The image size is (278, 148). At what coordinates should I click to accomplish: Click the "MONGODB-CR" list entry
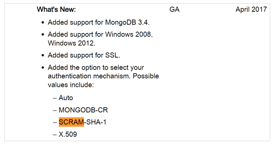tap(83, 110)
